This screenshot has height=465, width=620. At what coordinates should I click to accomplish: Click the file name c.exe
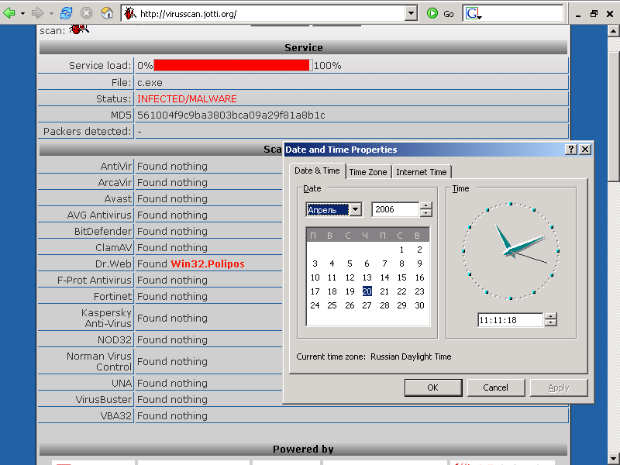pyautogui.click(x=150, y=83)
